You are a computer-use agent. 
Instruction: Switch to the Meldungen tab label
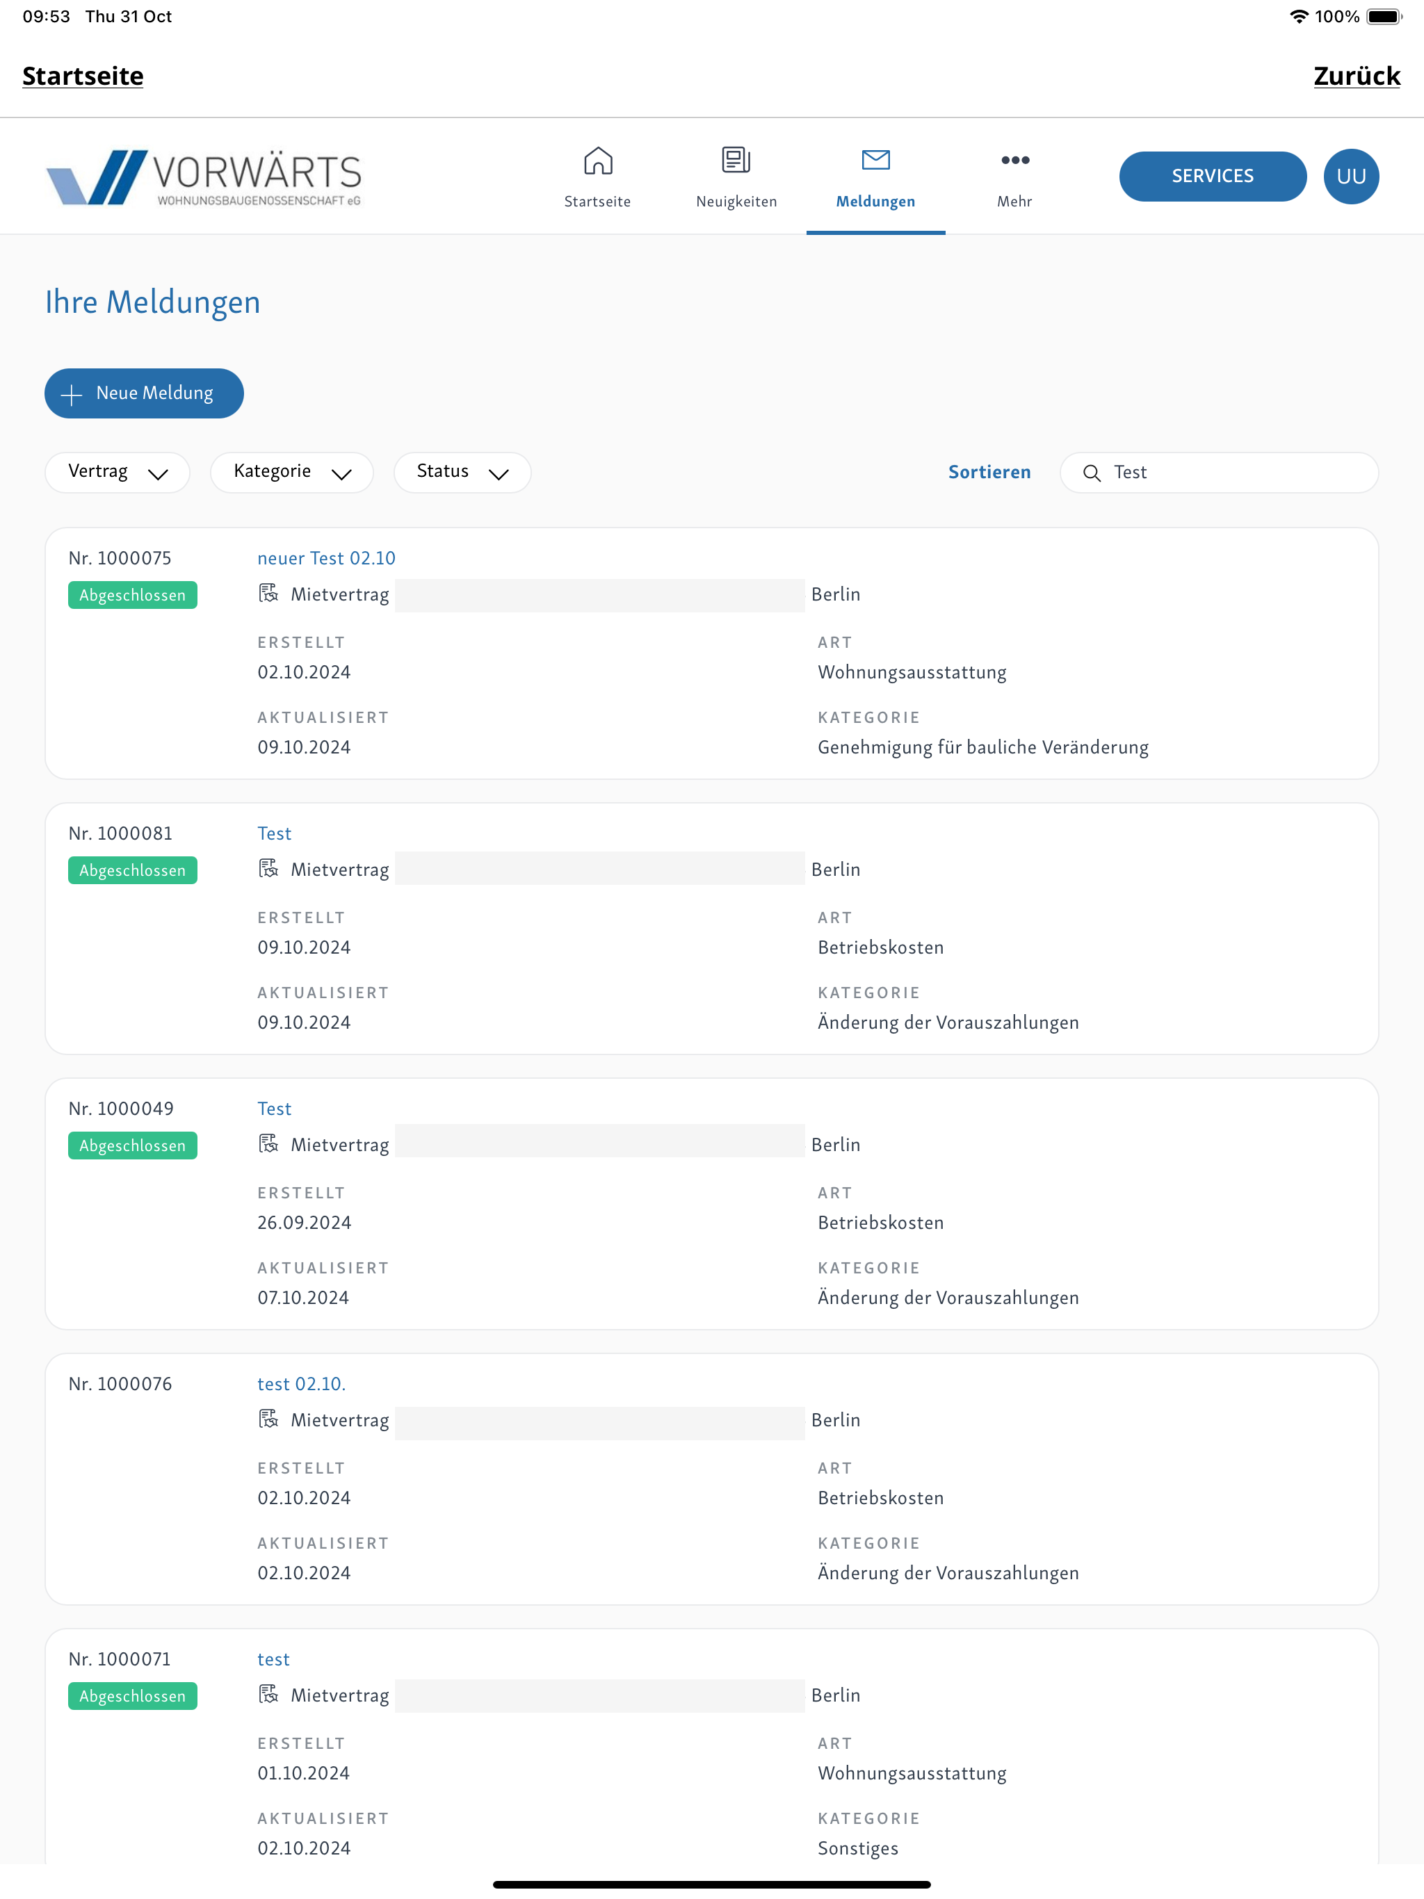(x=875, y=202)
